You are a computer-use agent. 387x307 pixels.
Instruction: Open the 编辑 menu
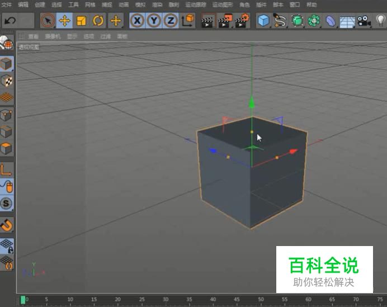pos(23,4)
